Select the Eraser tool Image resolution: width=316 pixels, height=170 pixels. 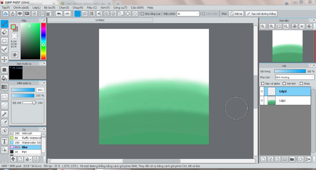tap(4, 32)
